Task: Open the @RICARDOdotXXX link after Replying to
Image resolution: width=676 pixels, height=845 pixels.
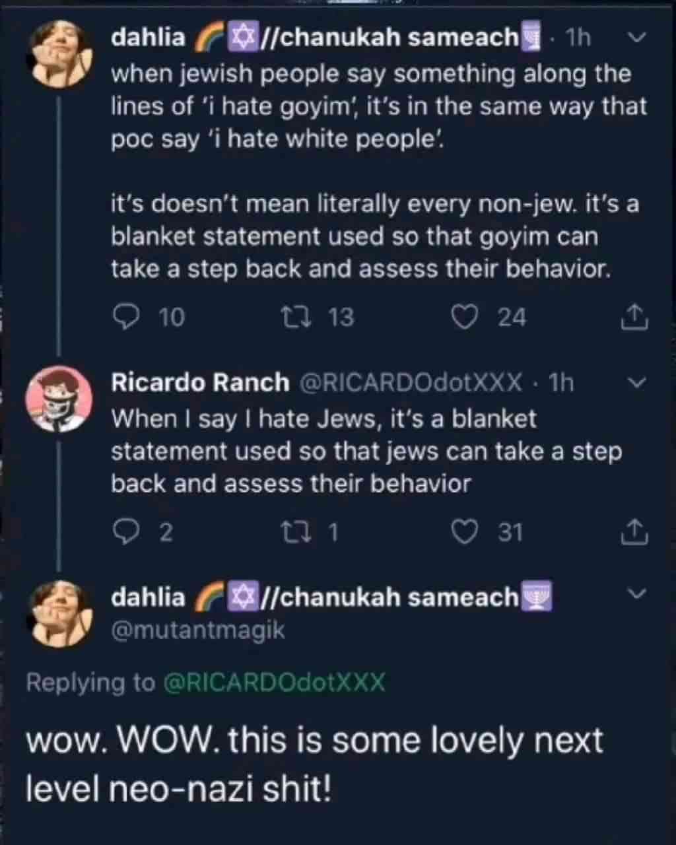Action: 273,682
